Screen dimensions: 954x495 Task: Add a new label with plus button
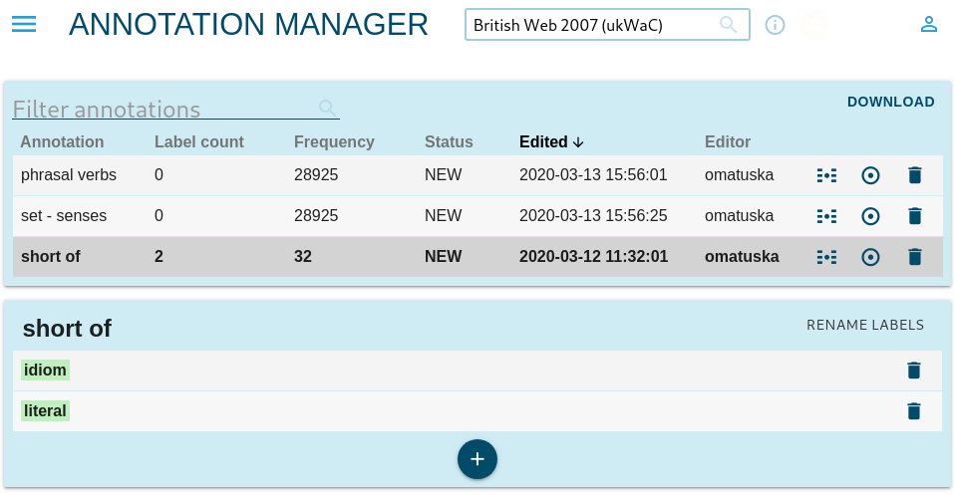[477, 459]
